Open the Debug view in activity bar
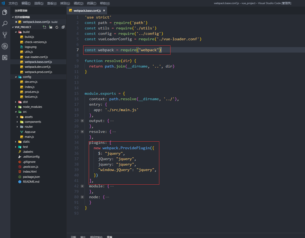 coord(5,46)
